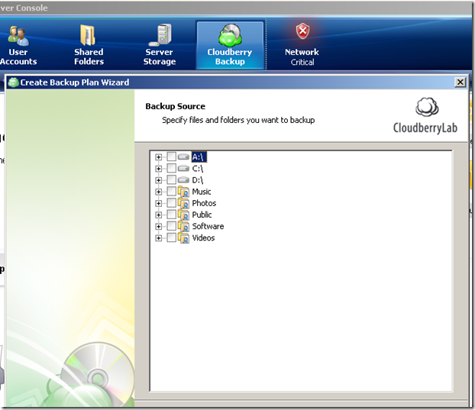Select the Software tree label
The image size is (475, 410).
coord(208,226)
